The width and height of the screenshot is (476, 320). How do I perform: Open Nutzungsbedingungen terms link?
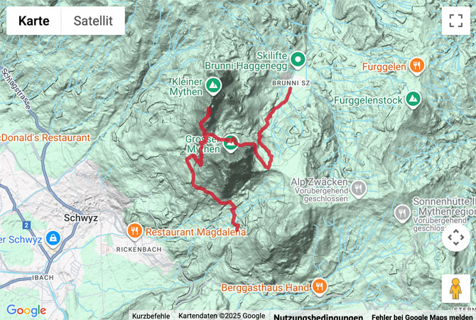(x=318, y=316)
